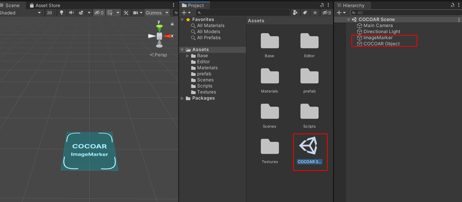462x202 pixels.
Task: Open the Gizmos menu button
Action: coord(153,13)
